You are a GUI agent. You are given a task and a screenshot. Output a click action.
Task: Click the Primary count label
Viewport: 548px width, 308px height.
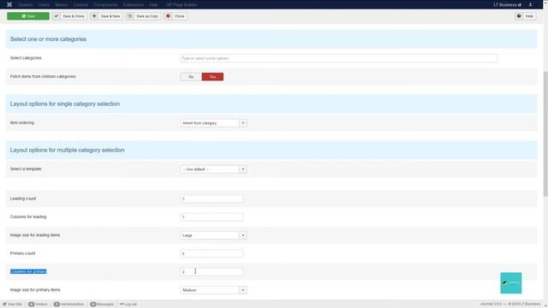tap(23, 253)
